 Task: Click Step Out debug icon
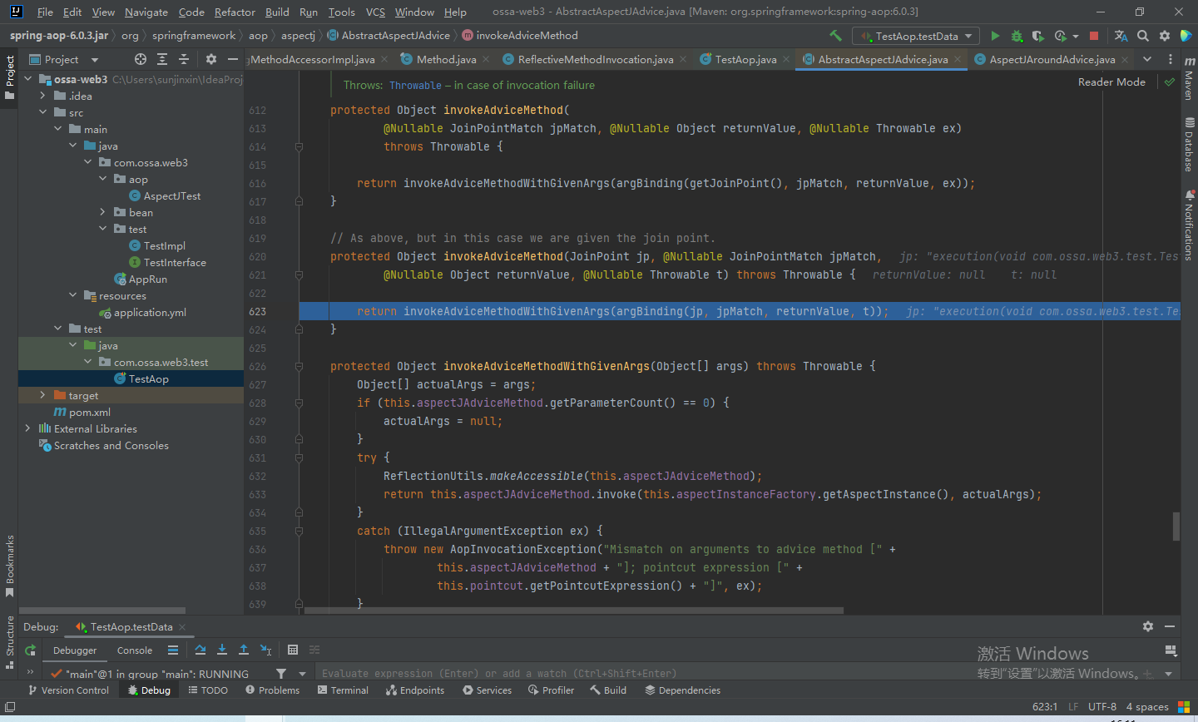244,650
